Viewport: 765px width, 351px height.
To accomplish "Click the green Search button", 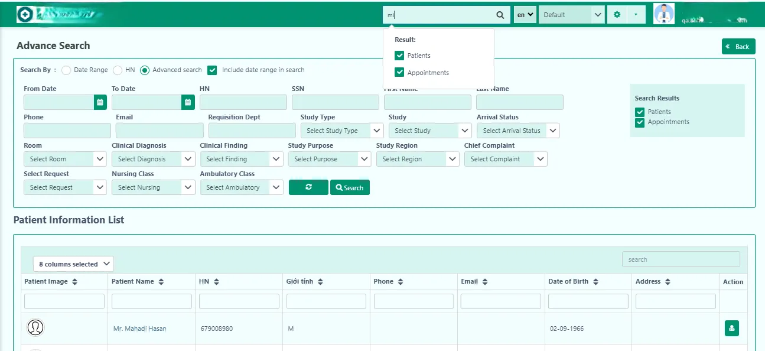I will coord(350,187).
